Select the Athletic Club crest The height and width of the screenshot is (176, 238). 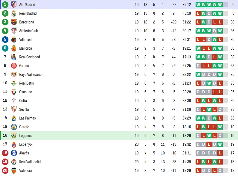coord(14,31)
